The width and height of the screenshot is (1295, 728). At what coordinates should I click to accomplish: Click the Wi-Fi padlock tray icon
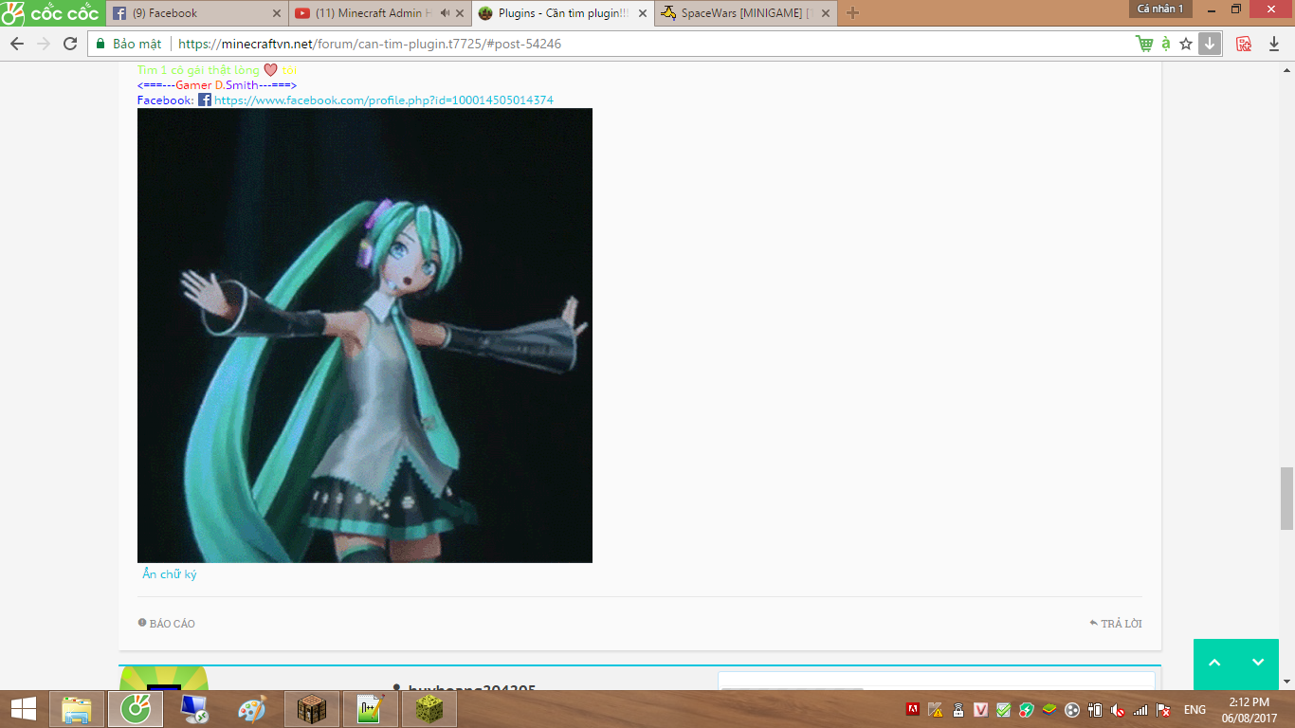958,710
